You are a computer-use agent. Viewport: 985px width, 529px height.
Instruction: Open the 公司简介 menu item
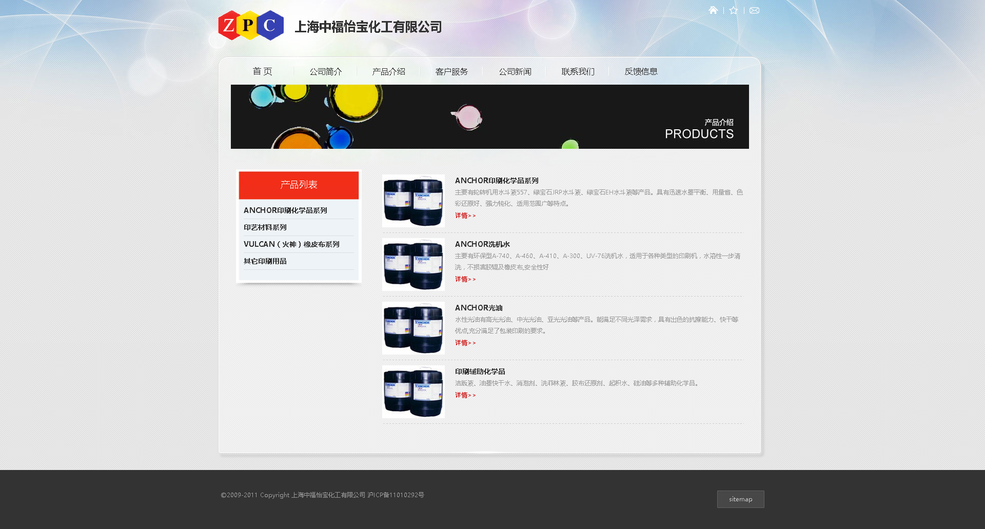(325, 71)
